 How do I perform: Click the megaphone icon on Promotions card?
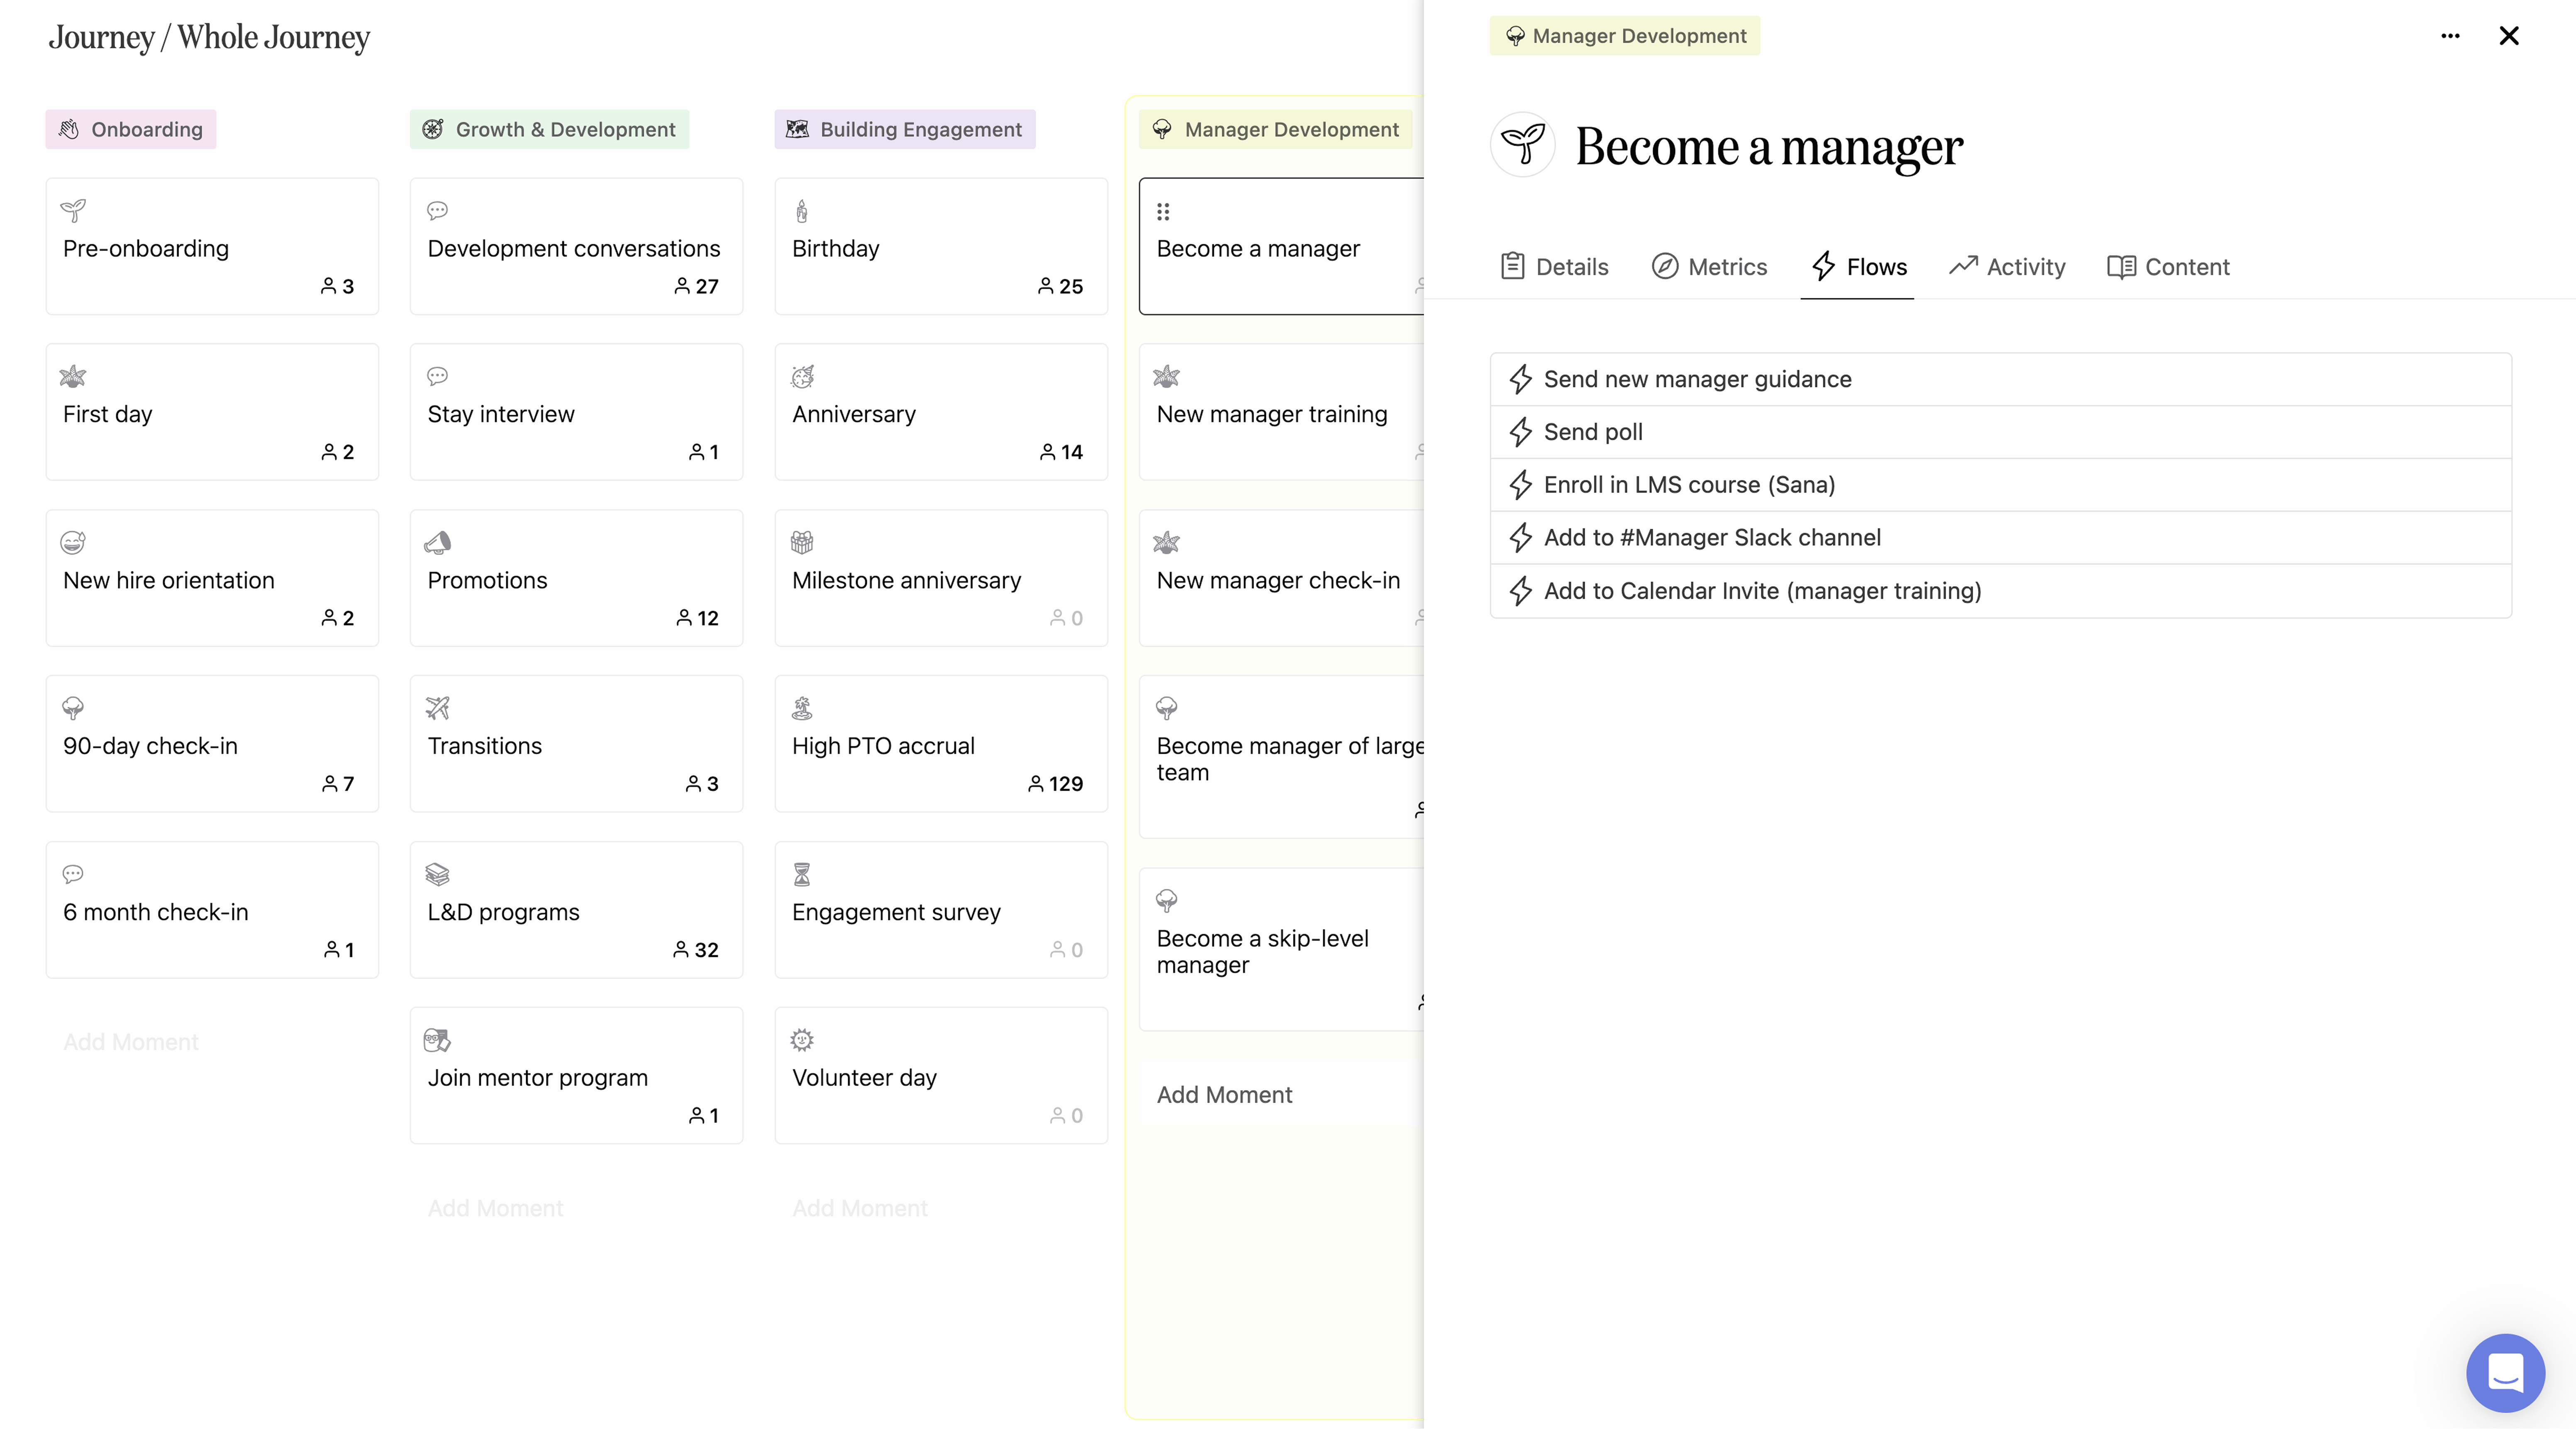[x=437, y=542]
